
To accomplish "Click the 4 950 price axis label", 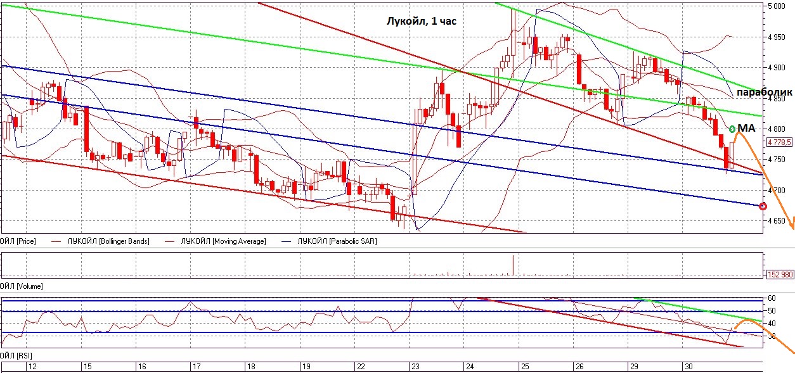I will 776,37.
